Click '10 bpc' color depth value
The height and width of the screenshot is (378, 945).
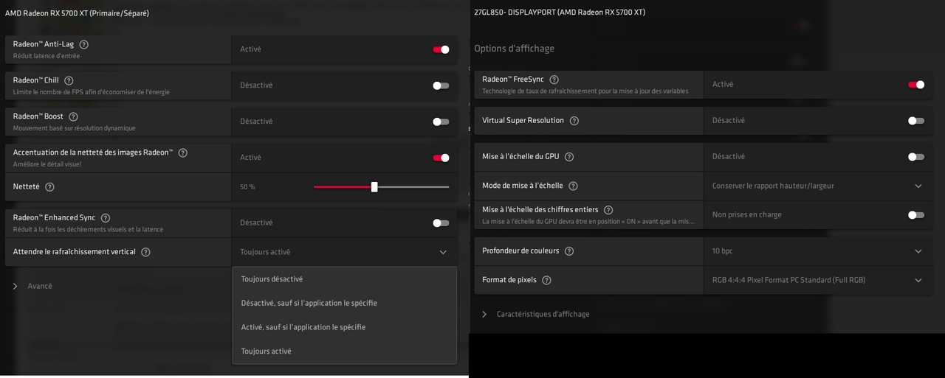[x=722, y=251]
